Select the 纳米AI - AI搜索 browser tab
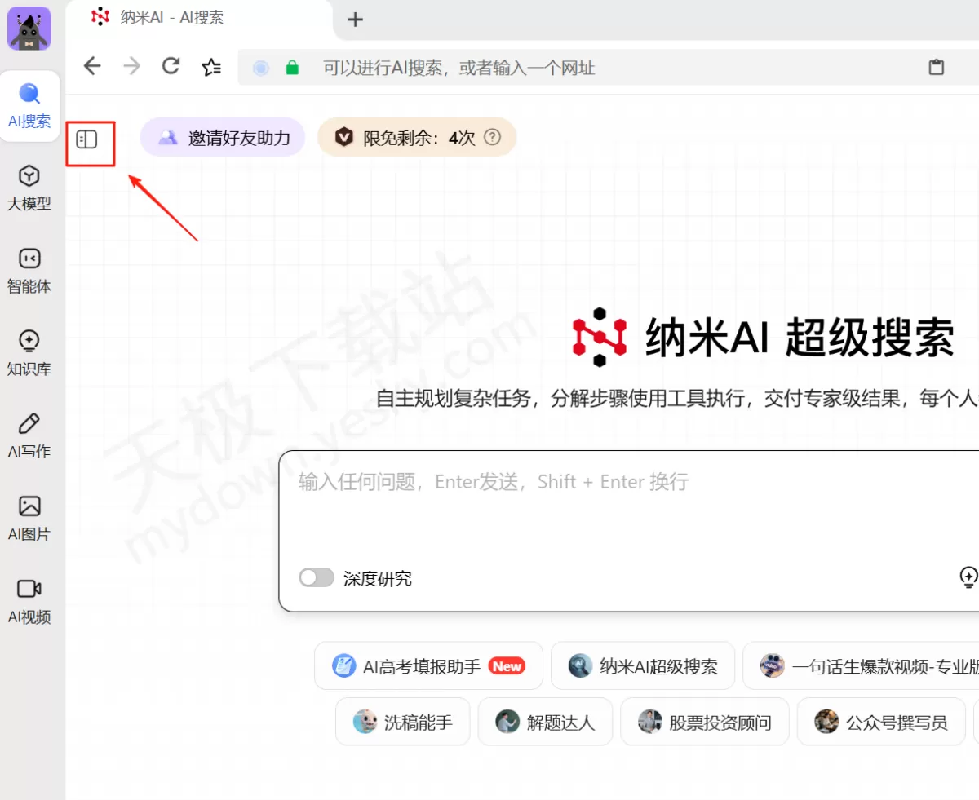This screenshot has width=979, height=800. [200, 18]
